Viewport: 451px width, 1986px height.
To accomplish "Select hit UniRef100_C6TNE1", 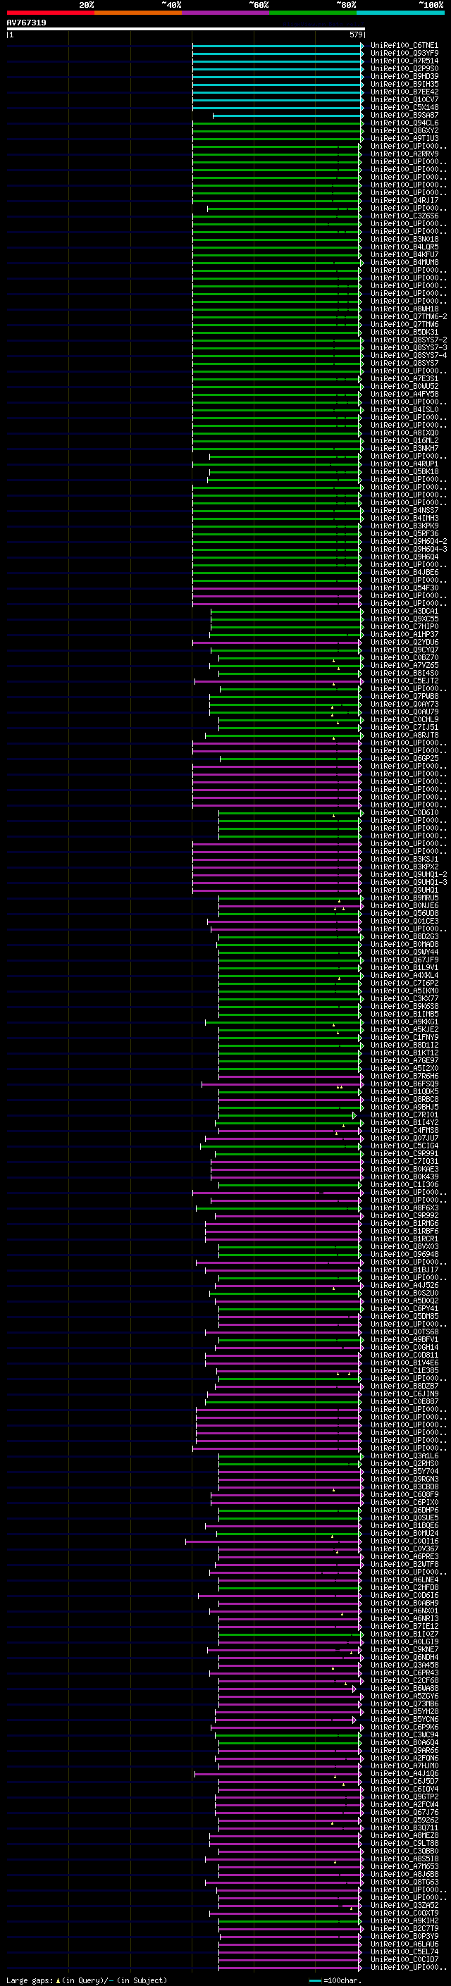I will [404, 46].
